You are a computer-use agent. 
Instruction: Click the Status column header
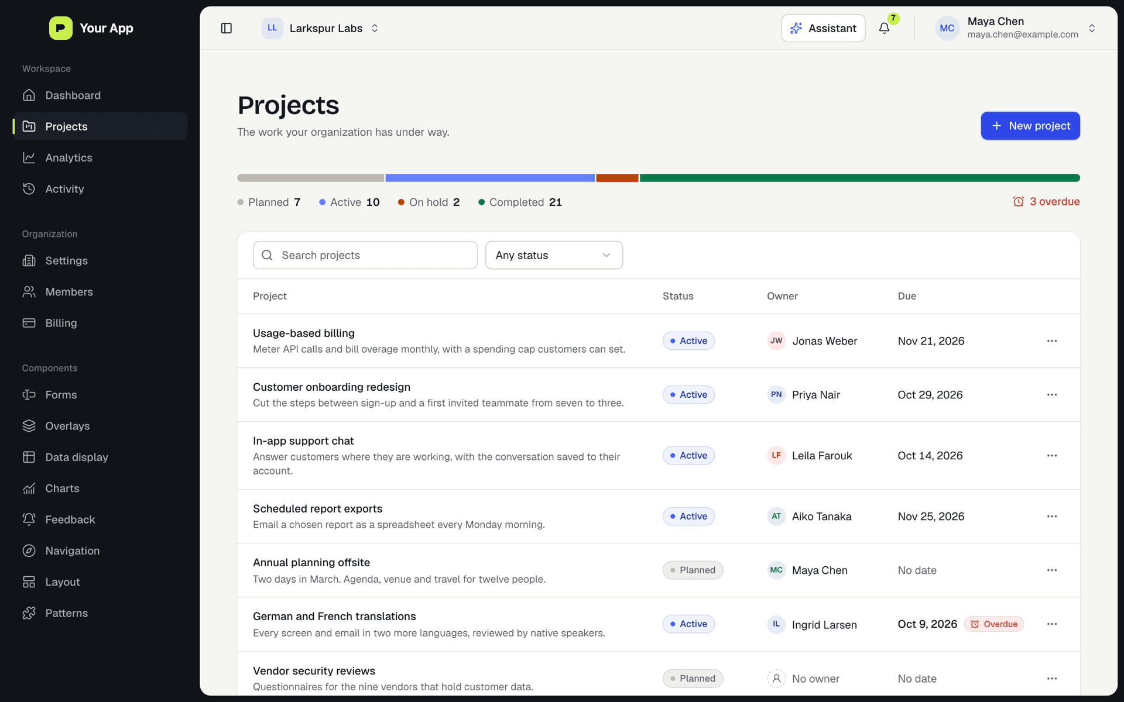678,296
